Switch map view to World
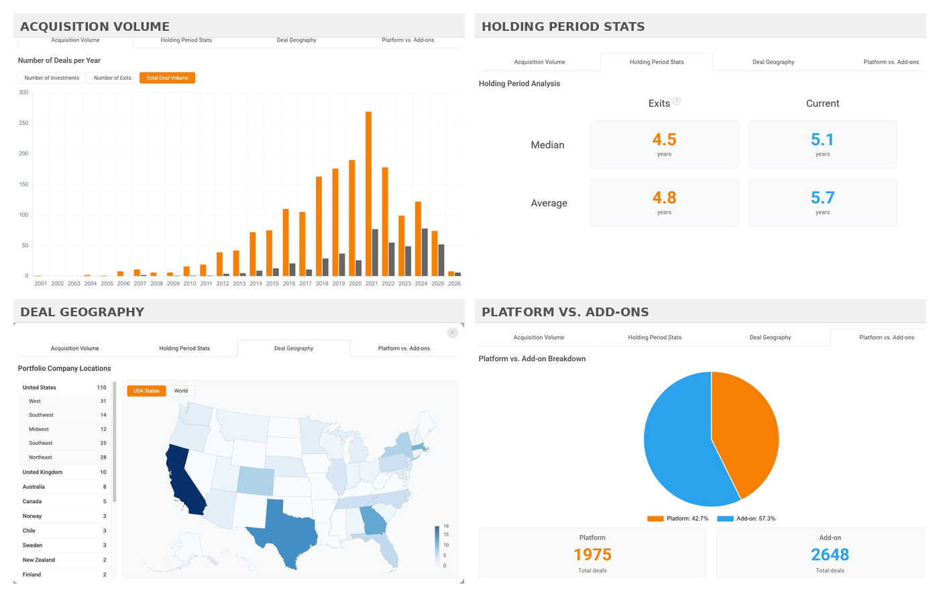The image size is (939, 597). 181,391
